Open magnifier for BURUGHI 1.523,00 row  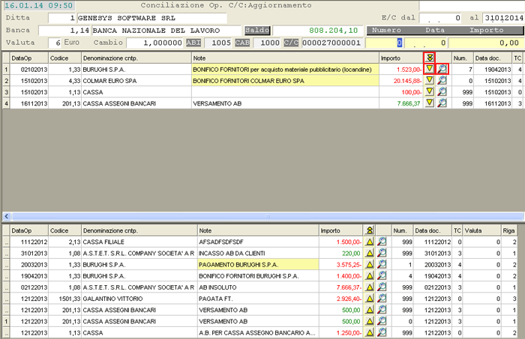(x=442, y=69)
